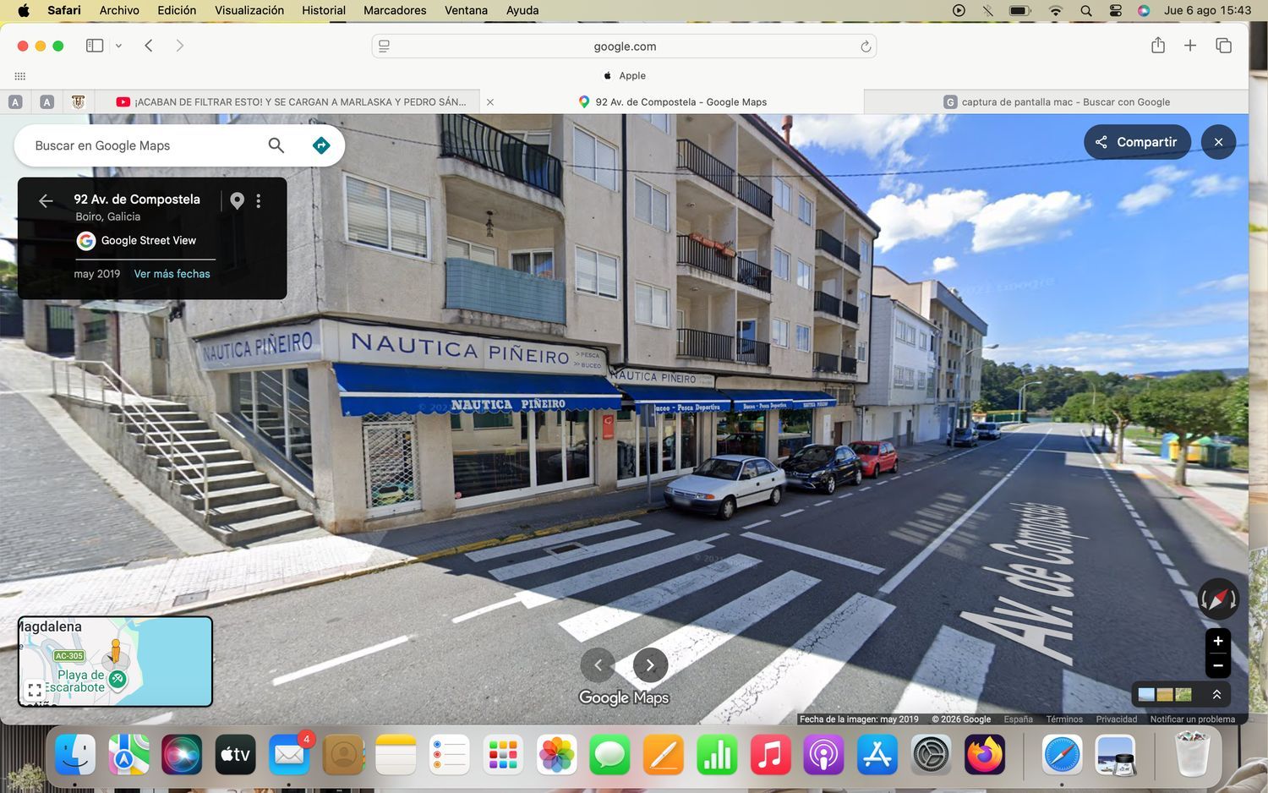
Task: Go back in Safari history
Action: tap(149, 46)
